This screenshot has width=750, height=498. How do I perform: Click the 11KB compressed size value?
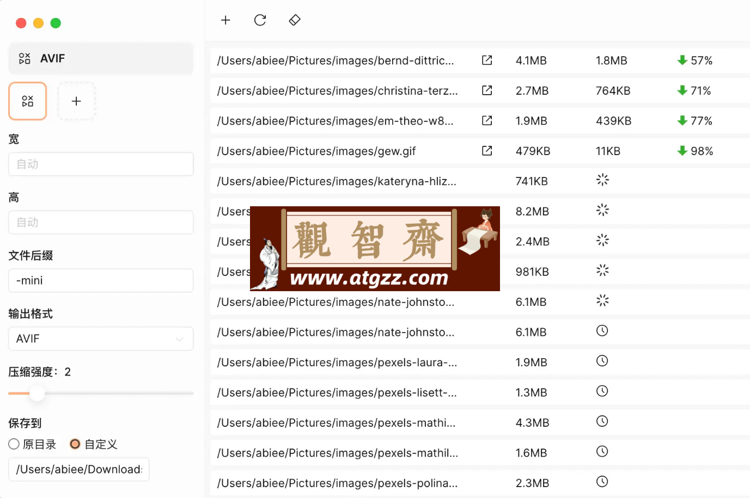pos(608,151)
